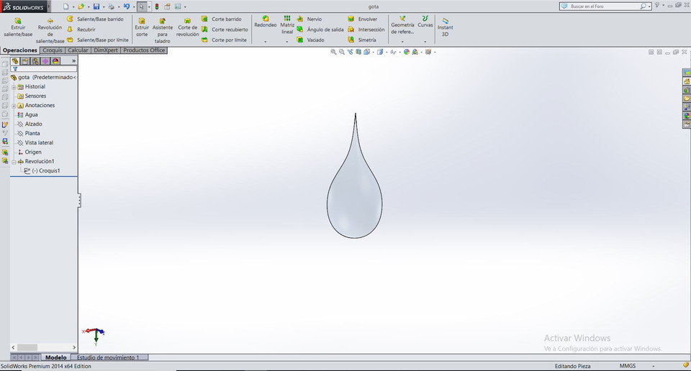Open dropdown arrow under Curvas
This screenshot has height=371, width=691.
pos(425,42)
